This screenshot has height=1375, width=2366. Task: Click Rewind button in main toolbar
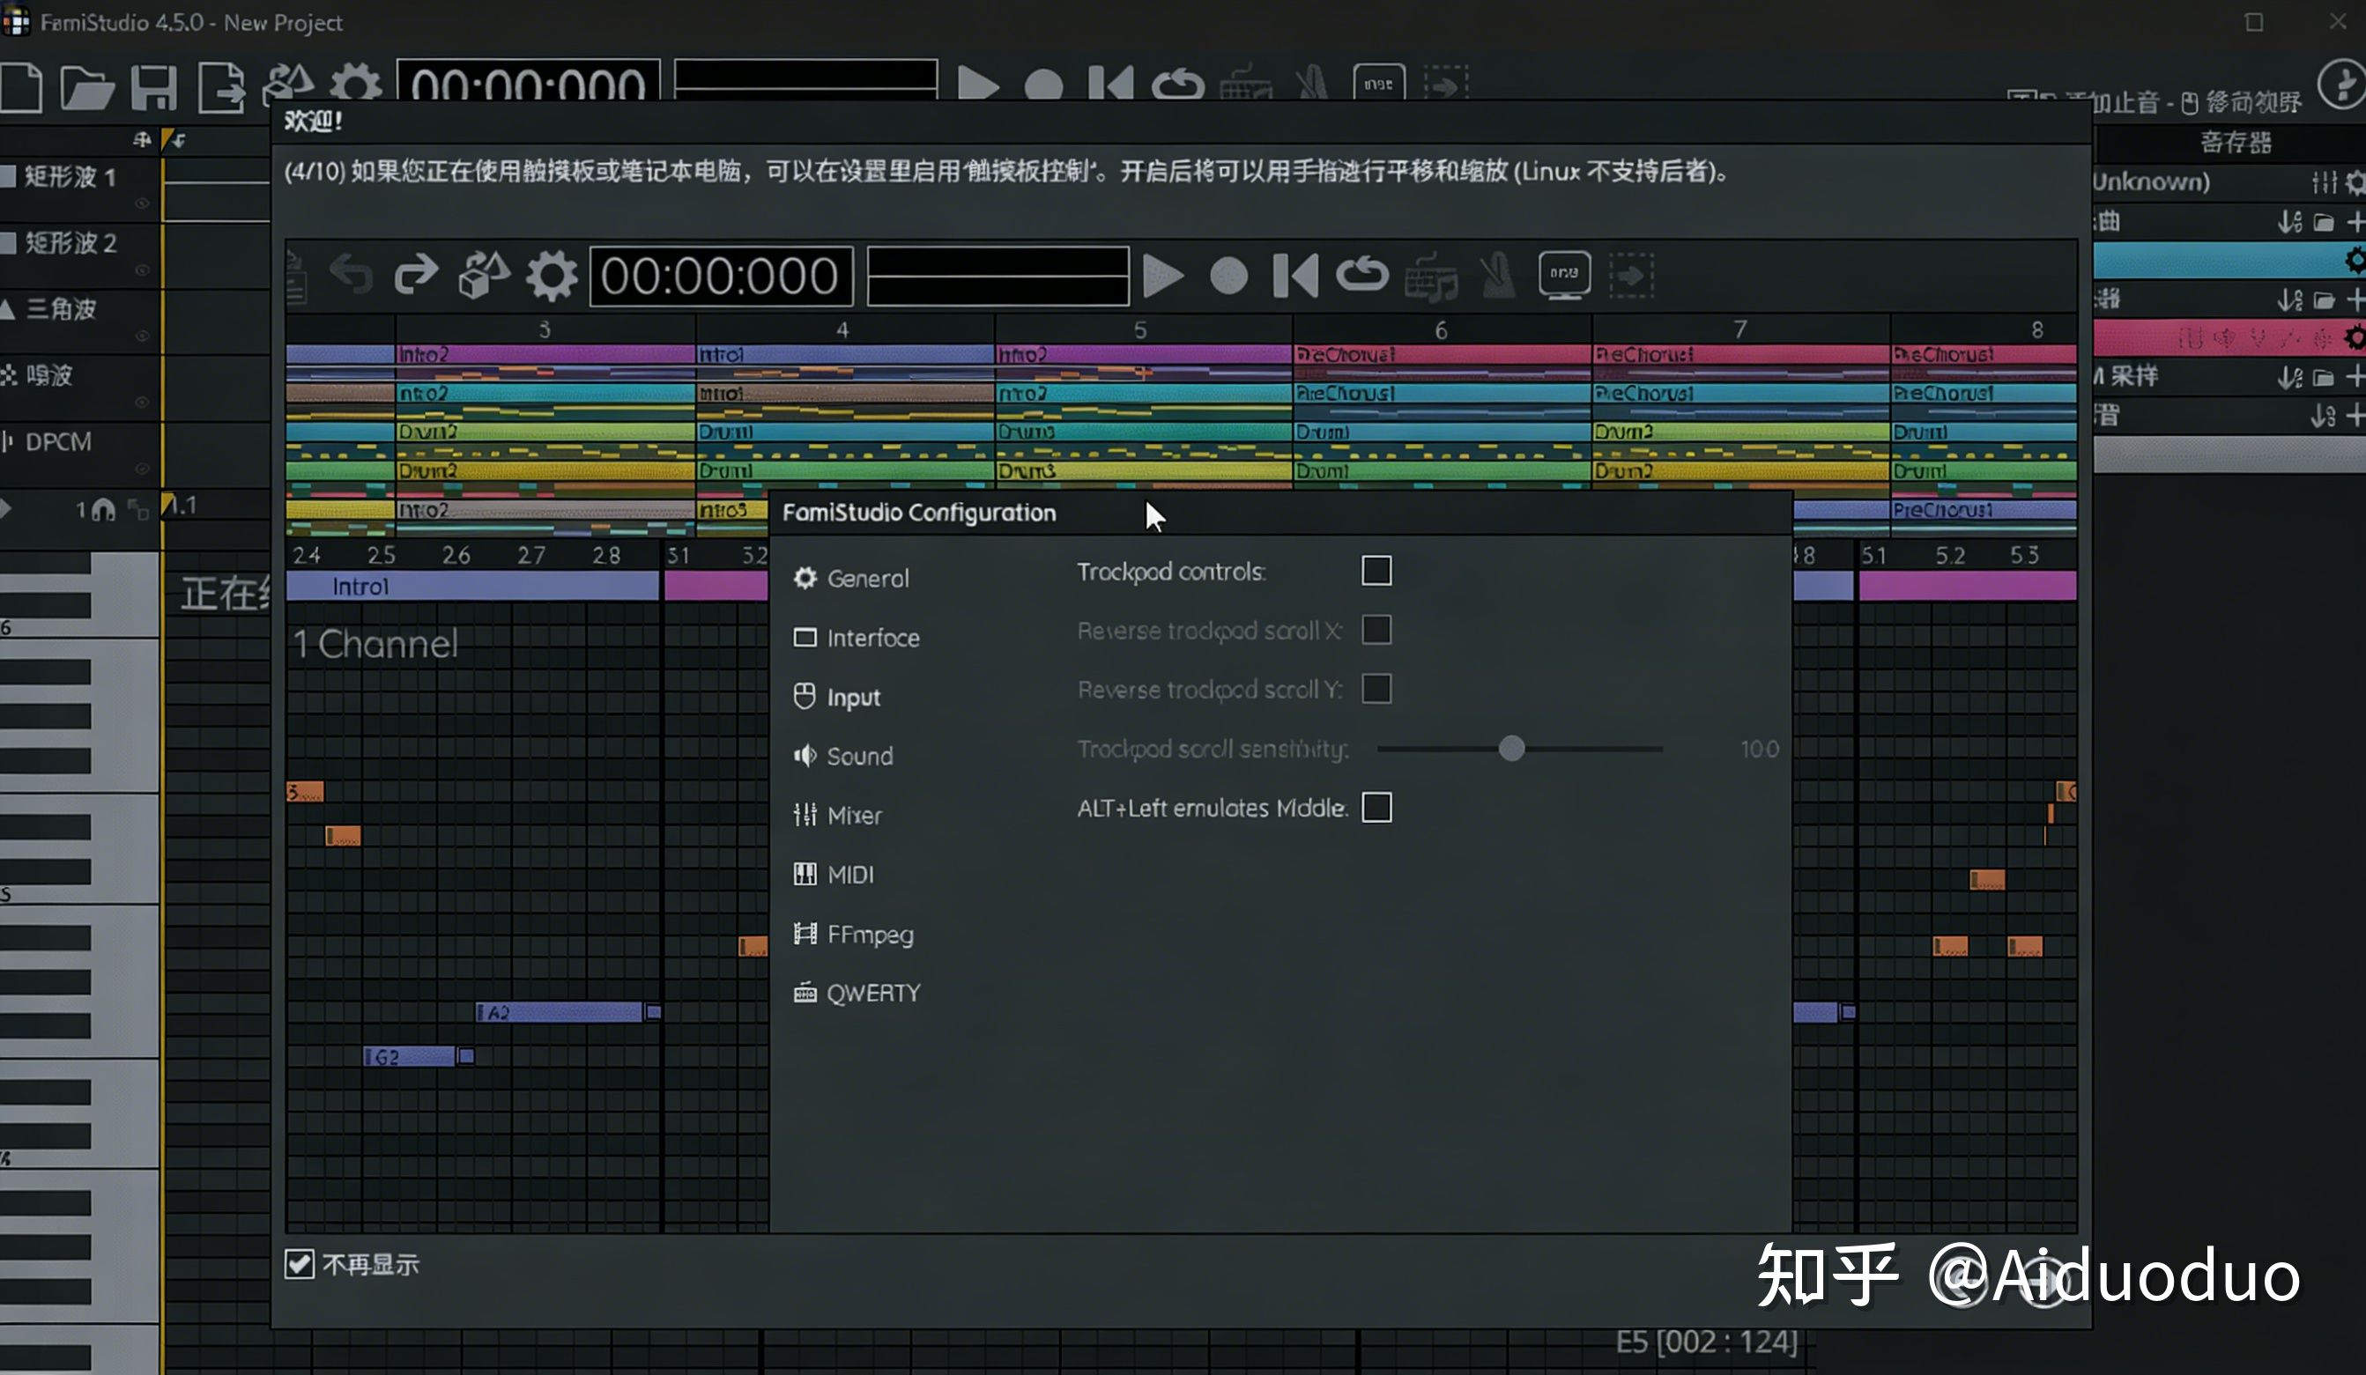(1110, 85)
